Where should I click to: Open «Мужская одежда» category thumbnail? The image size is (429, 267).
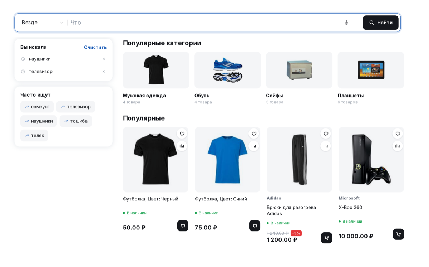point(156,70)
